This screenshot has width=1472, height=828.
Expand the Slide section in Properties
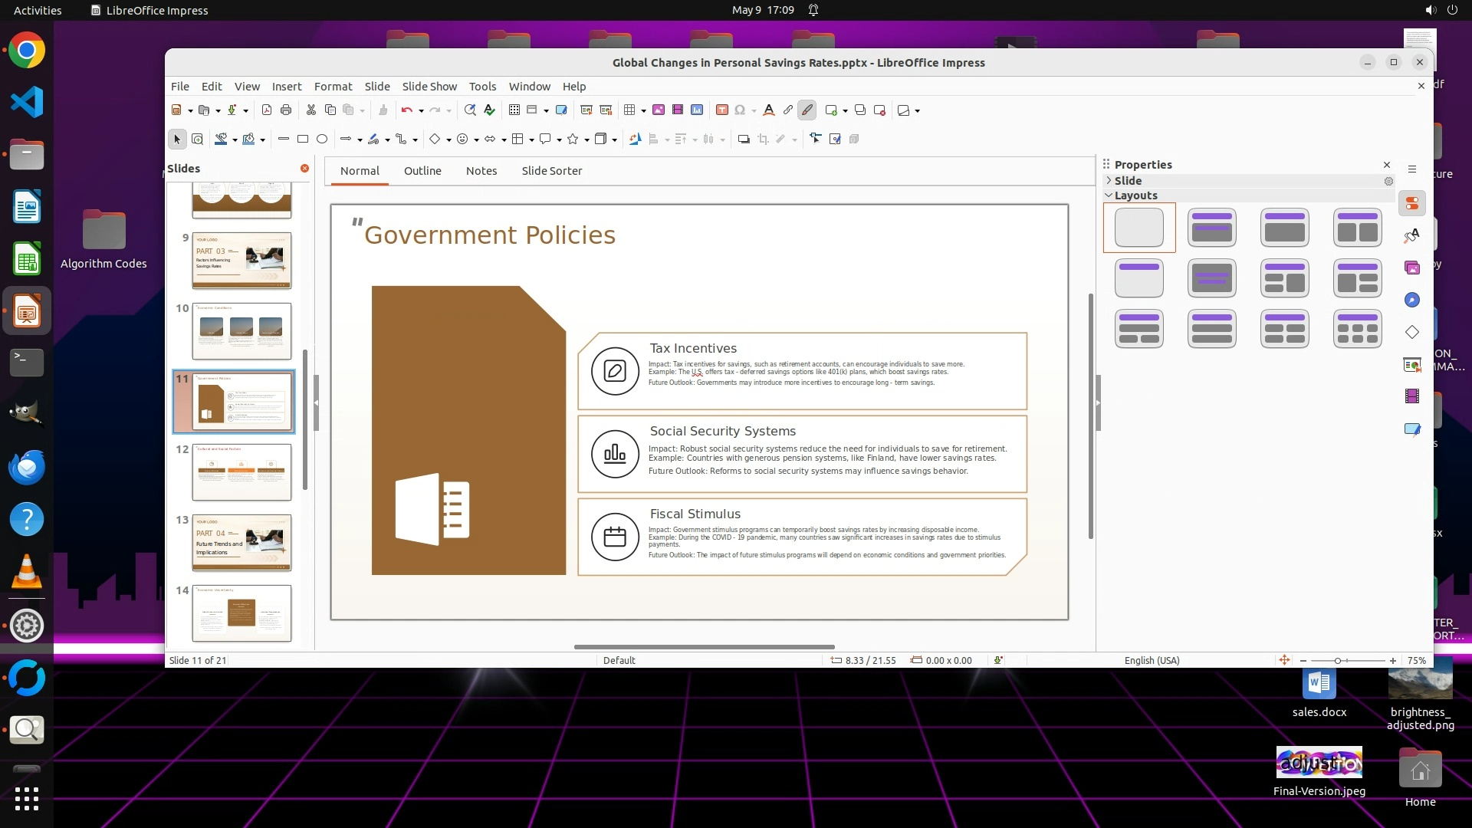(1127, 181)
